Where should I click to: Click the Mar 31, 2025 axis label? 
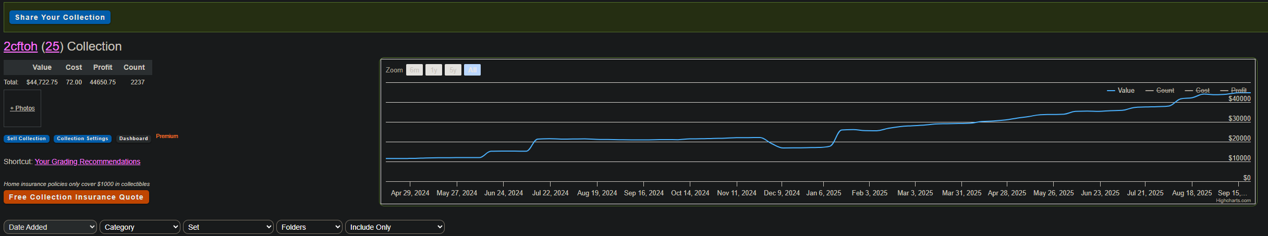click(x=961, y=193)
